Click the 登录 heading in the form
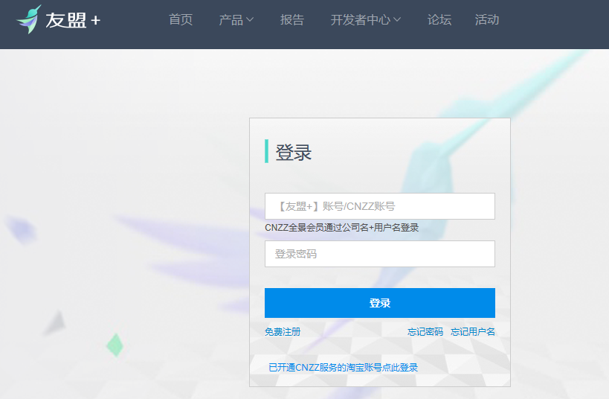The width and height of the screenshot is (609, 399). point(294,153)
